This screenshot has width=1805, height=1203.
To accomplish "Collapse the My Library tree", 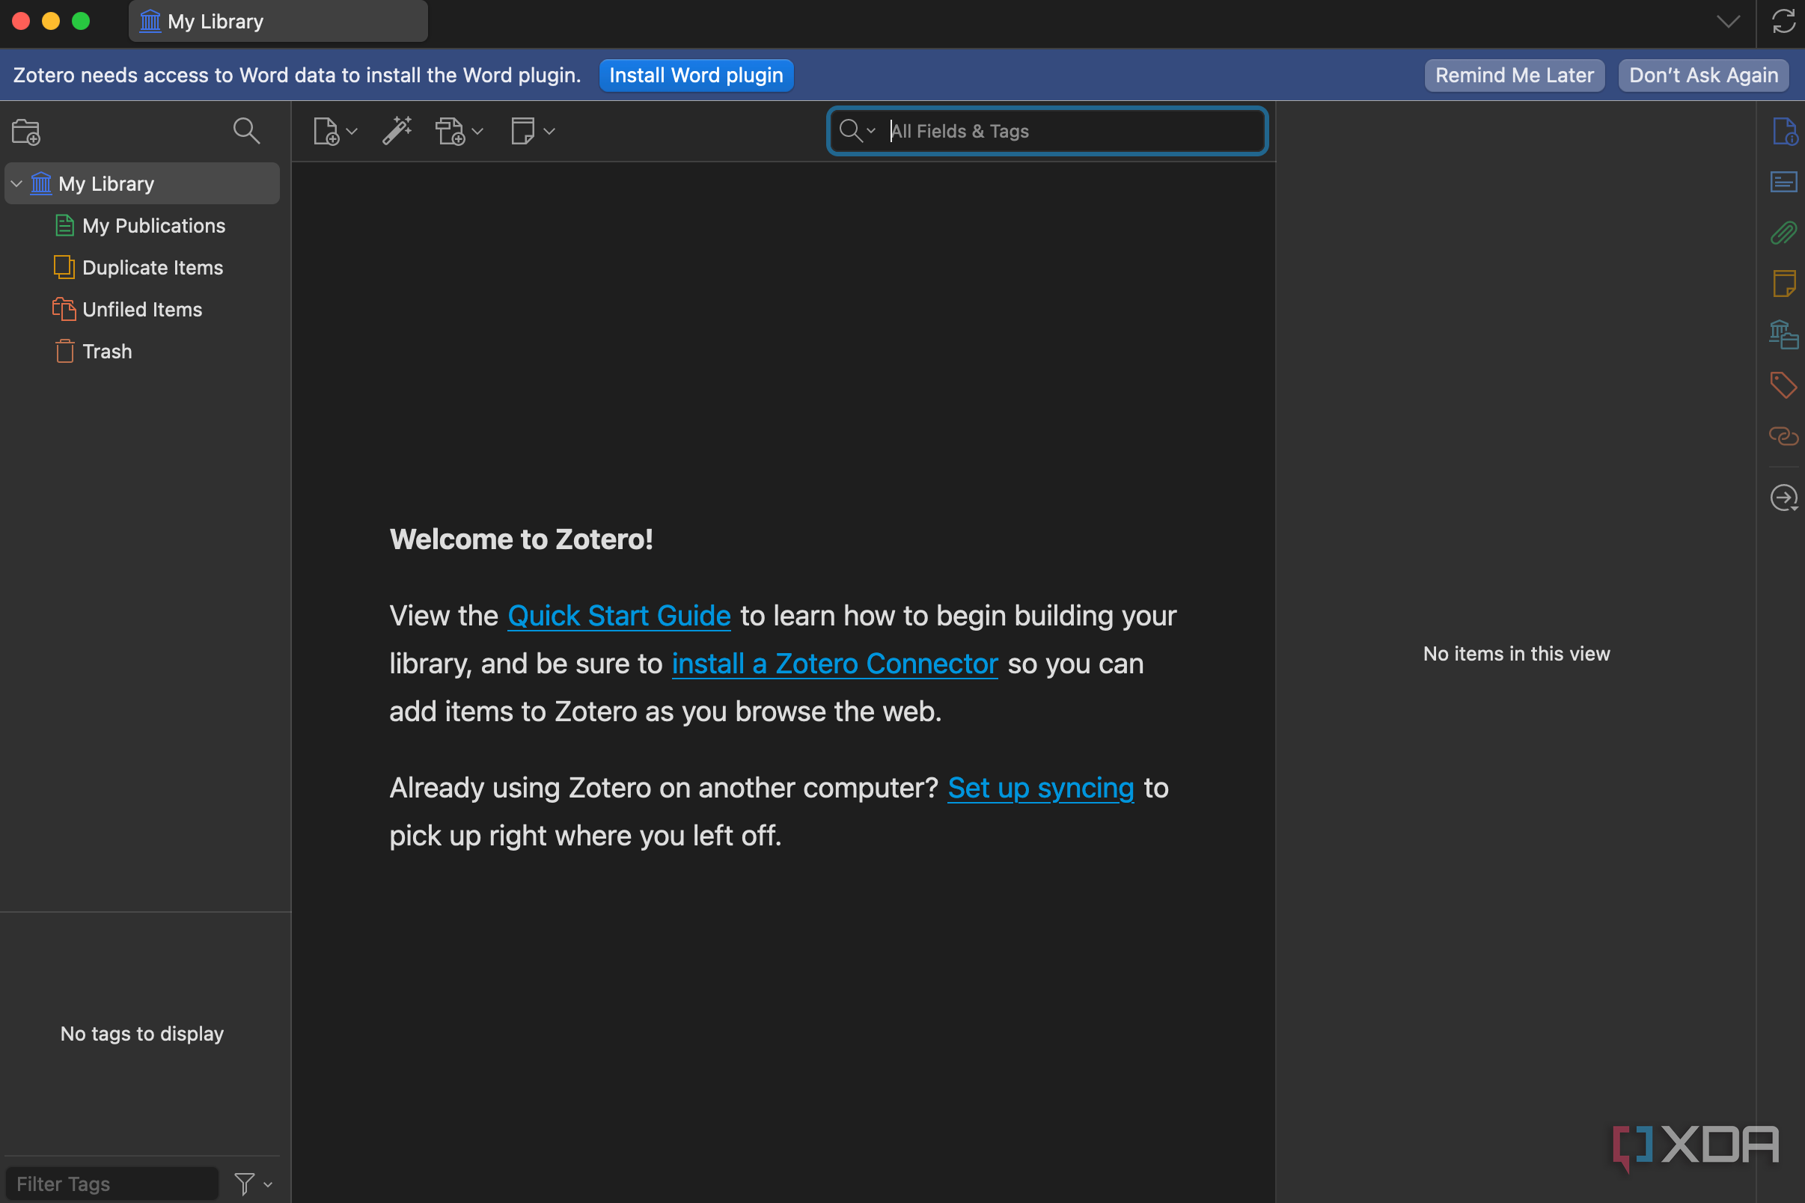I will (17, 183).
